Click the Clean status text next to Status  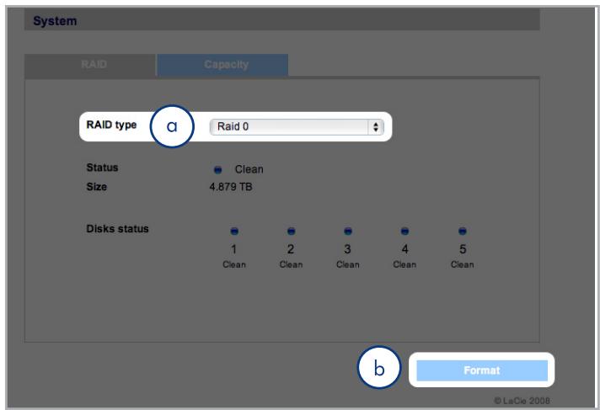click(249, 169)
